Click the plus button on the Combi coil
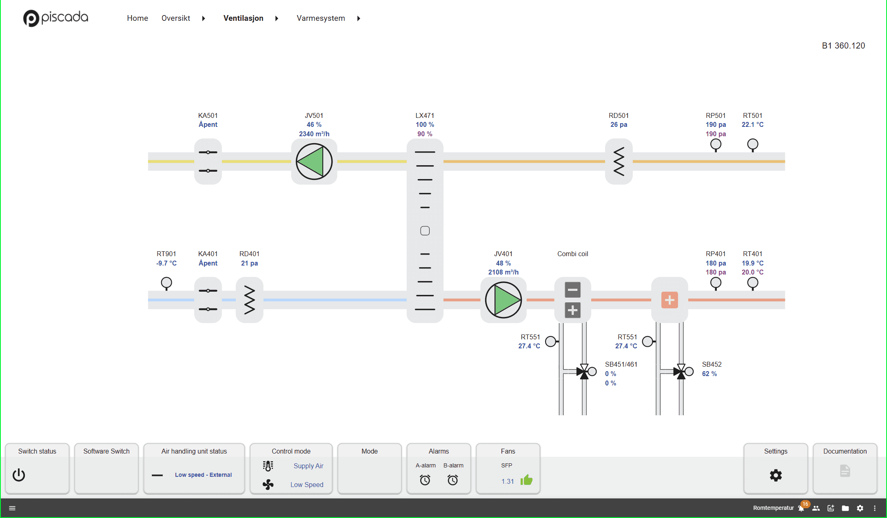887x518 pixels. tap(572, 310)
